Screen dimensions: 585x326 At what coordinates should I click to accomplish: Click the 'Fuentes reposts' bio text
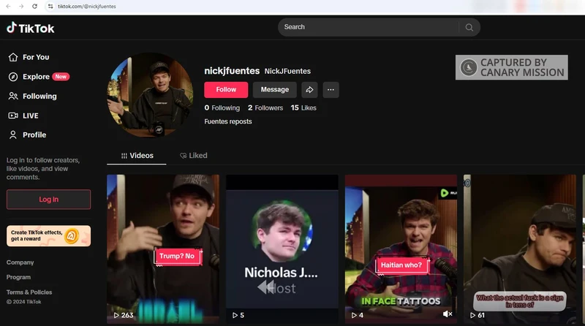coord(228,121)
